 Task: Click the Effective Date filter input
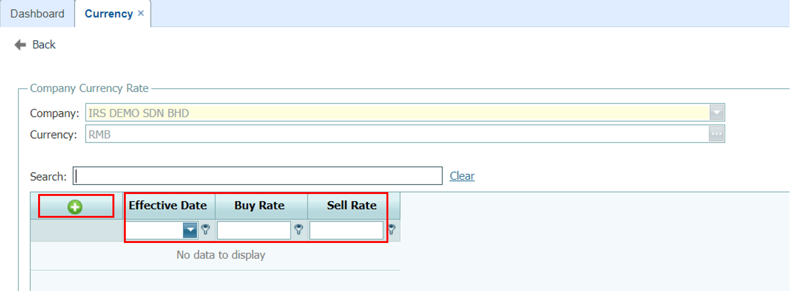pyautogui.click(x=154, y=230)
